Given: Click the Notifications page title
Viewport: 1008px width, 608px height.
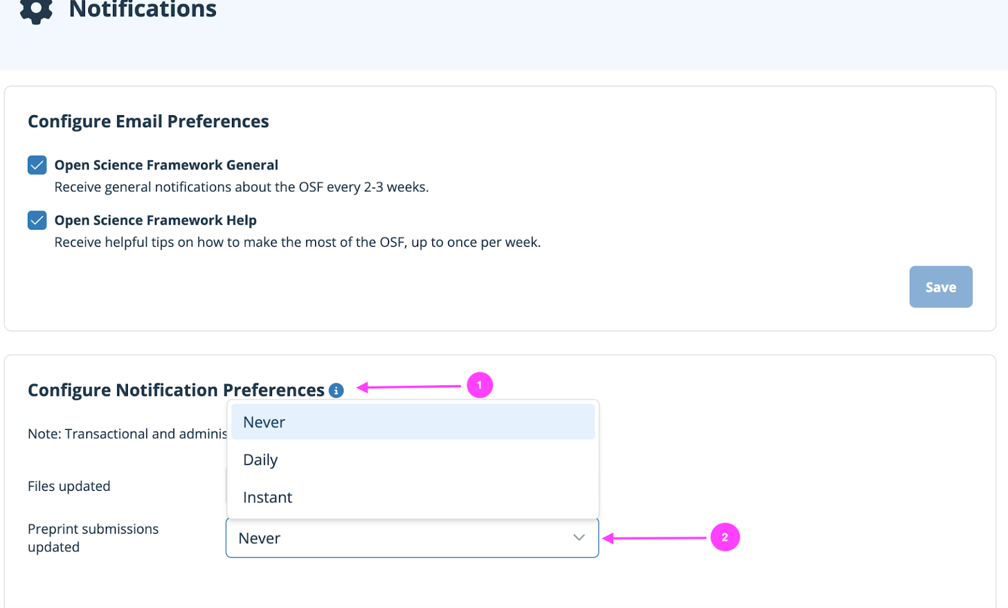Looking at the screenshot, I should (142, 10).
